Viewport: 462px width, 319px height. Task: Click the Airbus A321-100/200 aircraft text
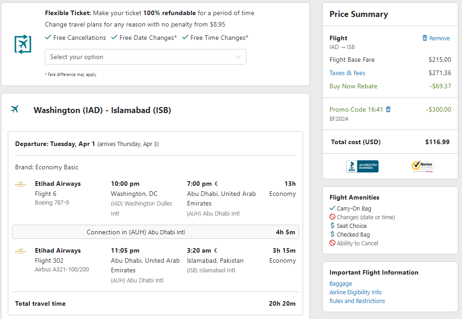coord(62,269)
